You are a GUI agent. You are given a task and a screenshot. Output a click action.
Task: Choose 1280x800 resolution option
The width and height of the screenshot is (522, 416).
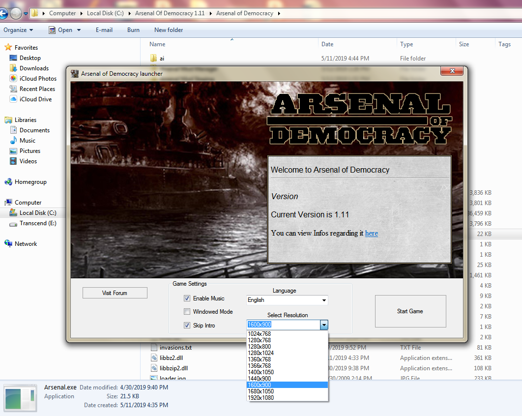(x=287, y=346)
